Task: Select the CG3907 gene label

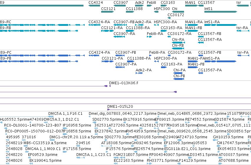Action: pyautogui.click(x=121, y=3)
